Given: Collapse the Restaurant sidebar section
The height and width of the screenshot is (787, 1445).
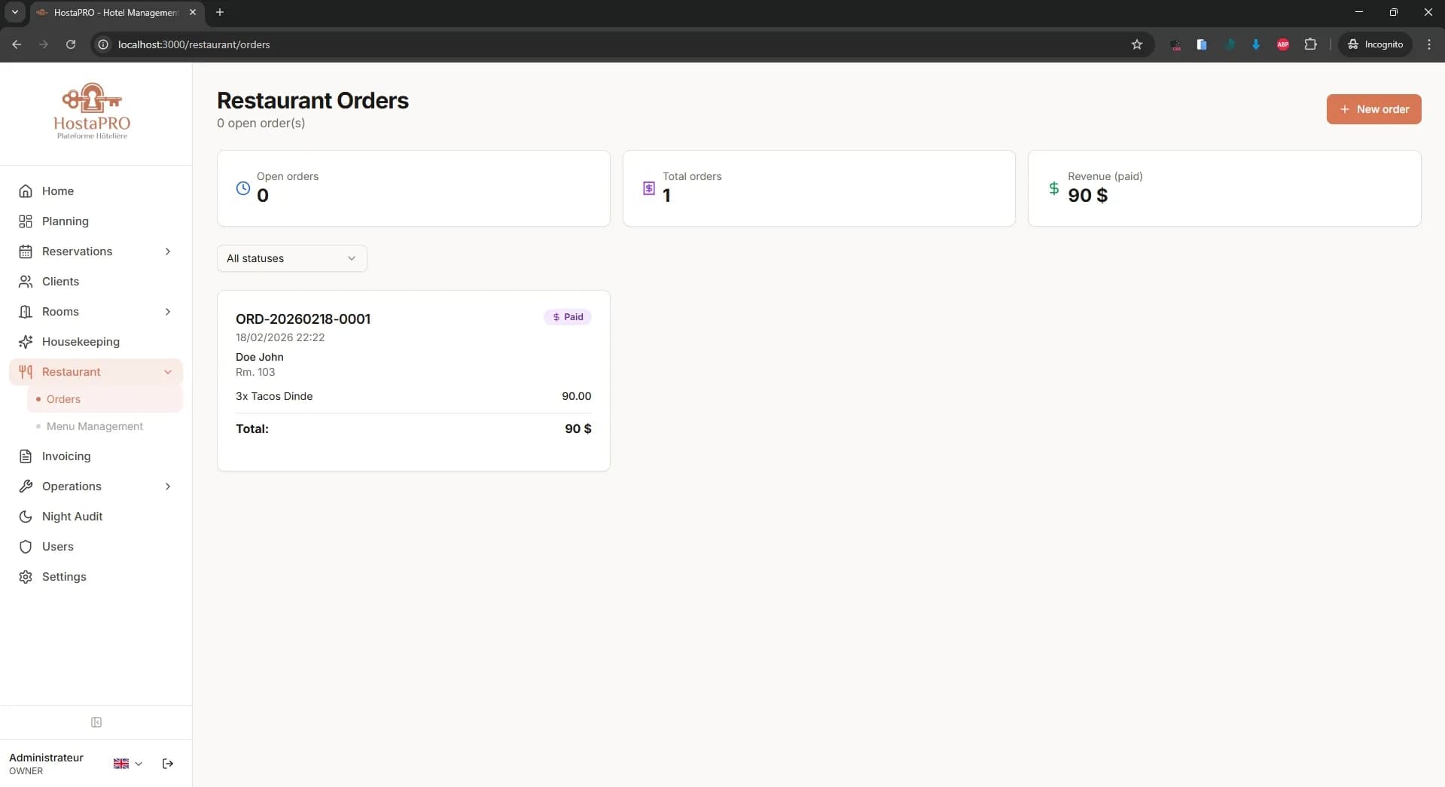Looking at the screenshot, I should [167, 371].
